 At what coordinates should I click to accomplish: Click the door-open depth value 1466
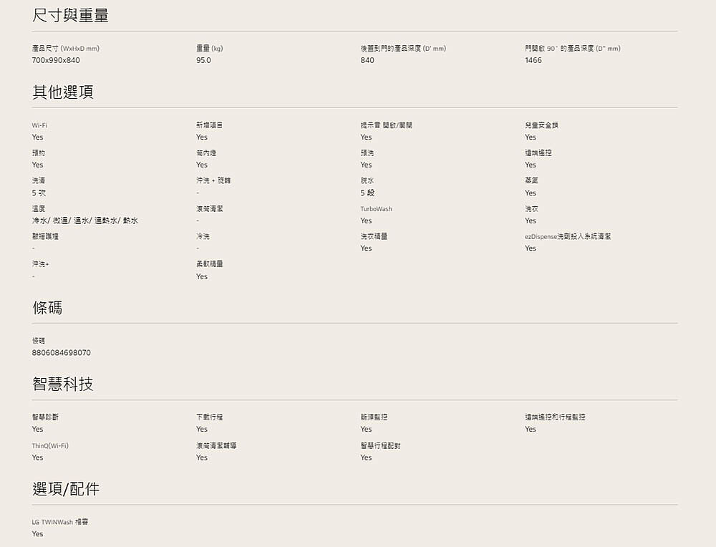tap(533, 60)
